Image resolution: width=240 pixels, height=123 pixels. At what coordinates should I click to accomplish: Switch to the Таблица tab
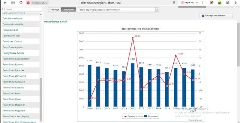(x=55, y=10)
